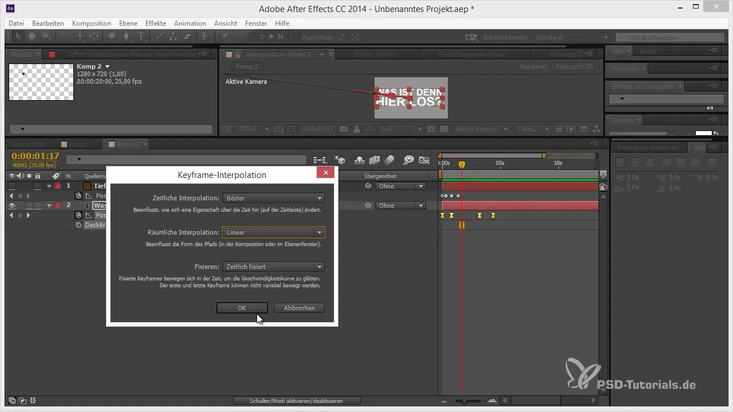
Task: Take a snapshot with camera icon
Action: pos(344,129)
